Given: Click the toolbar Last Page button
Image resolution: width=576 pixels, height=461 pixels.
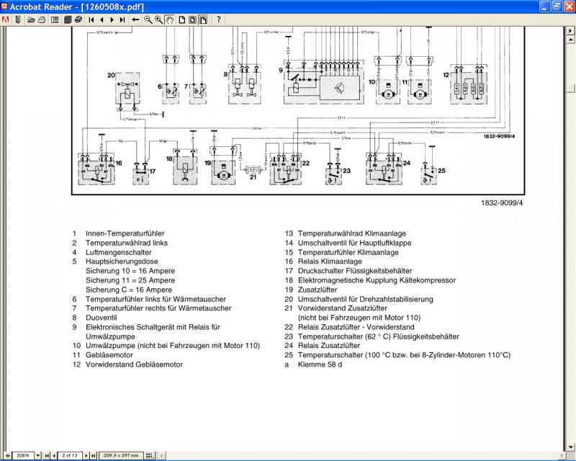Looking at the screenshot, I should coord(122,19).
